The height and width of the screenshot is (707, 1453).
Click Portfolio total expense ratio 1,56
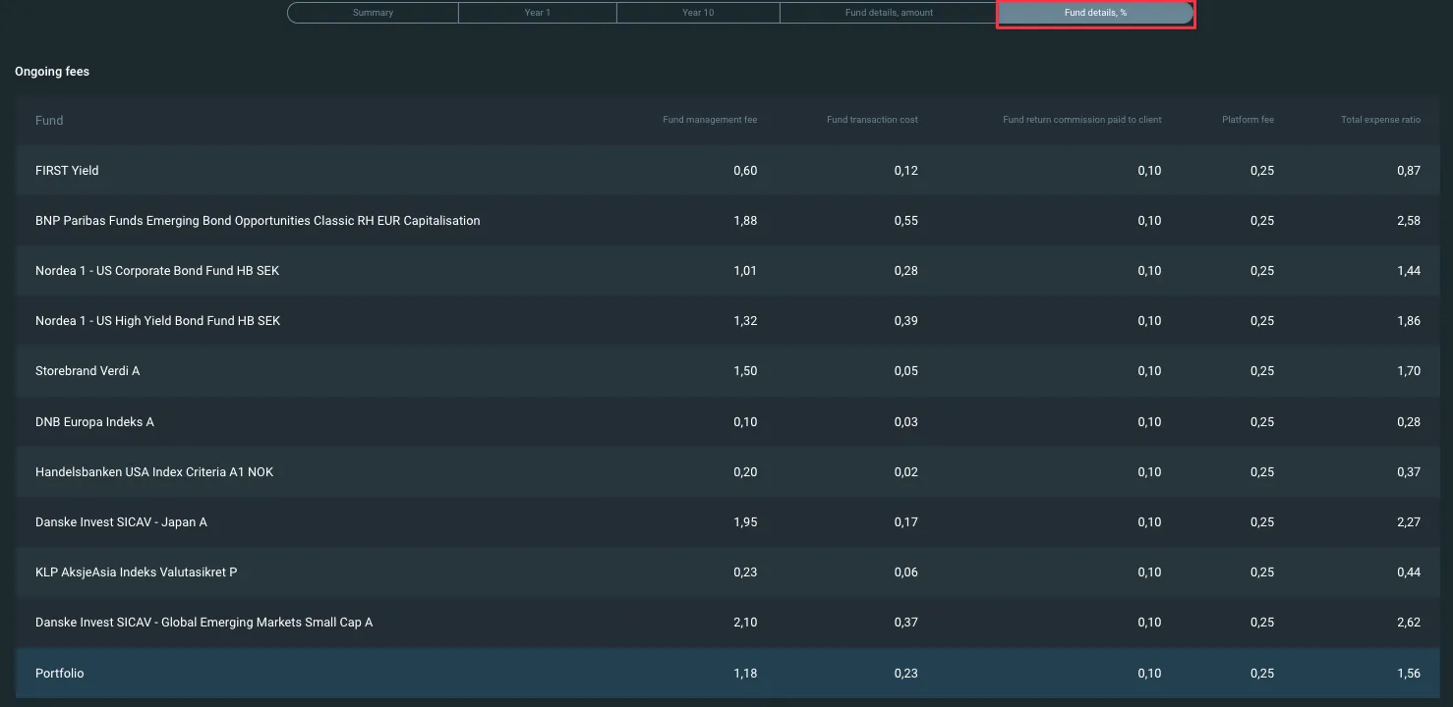1409,674
